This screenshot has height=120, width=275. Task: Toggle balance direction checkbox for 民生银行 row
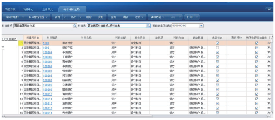(x=257, y=75)
